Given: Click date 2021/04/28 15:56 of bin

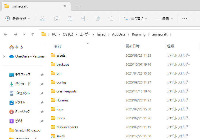Looking at the screenshot, I should click(138, 73).
